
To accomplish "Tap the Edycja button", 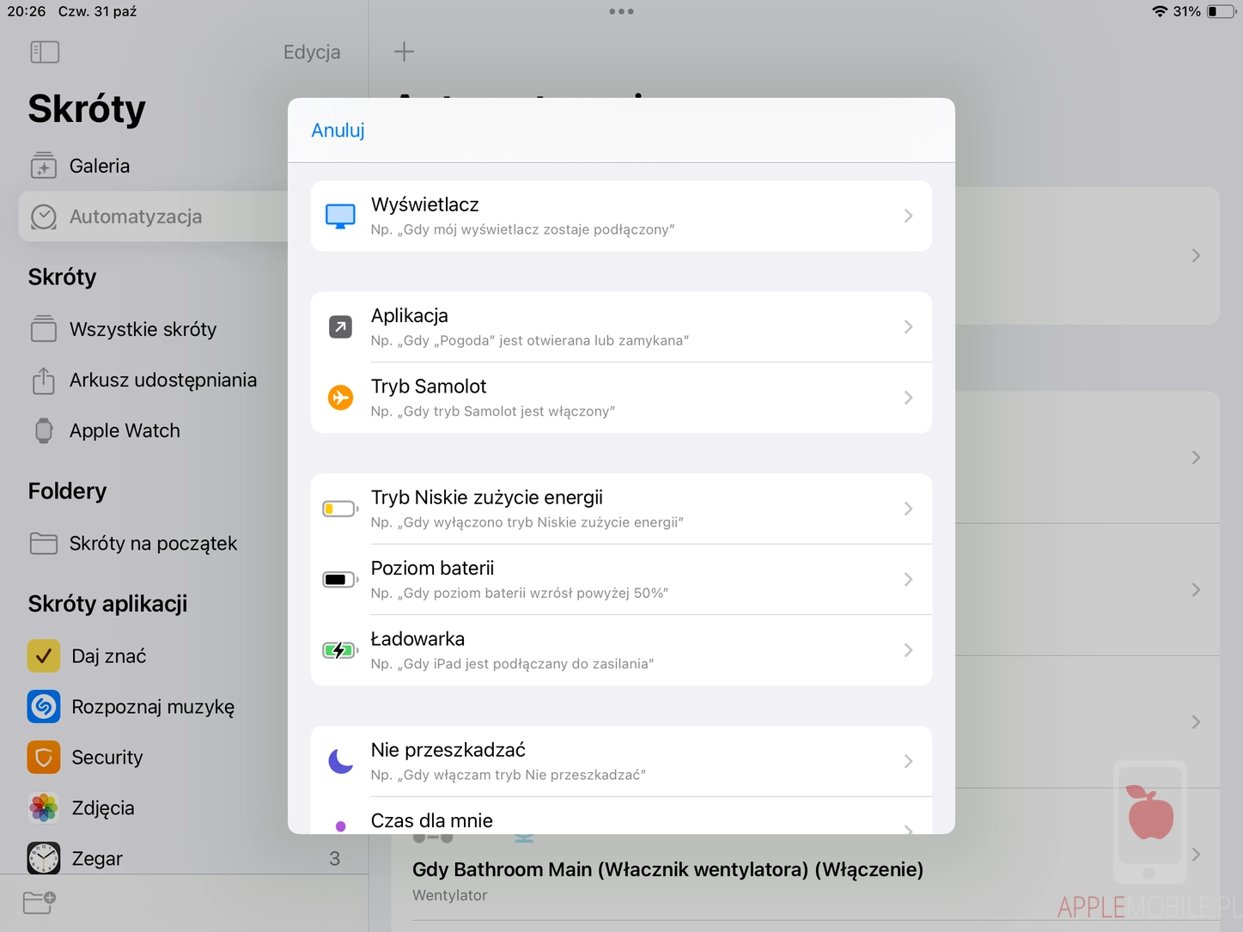I will pos(312,52).
